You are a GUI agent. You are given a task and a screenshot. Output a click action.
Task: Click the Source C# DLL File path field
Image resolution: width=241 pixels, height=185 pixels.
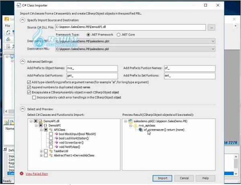click(x=131, y=27)
